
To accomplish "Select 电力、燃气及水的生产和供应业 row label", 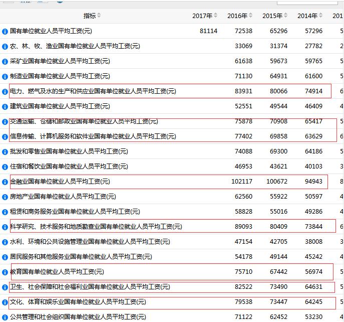I will [x=93, y=91].
